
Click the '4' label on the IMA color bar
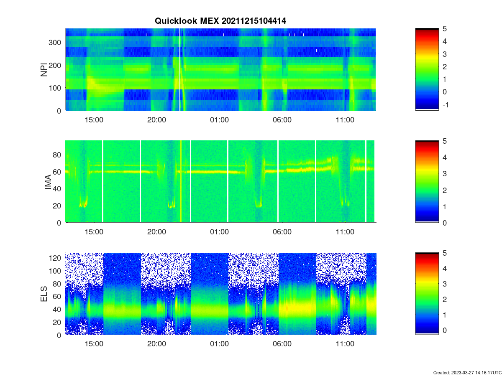coord(444,158)
